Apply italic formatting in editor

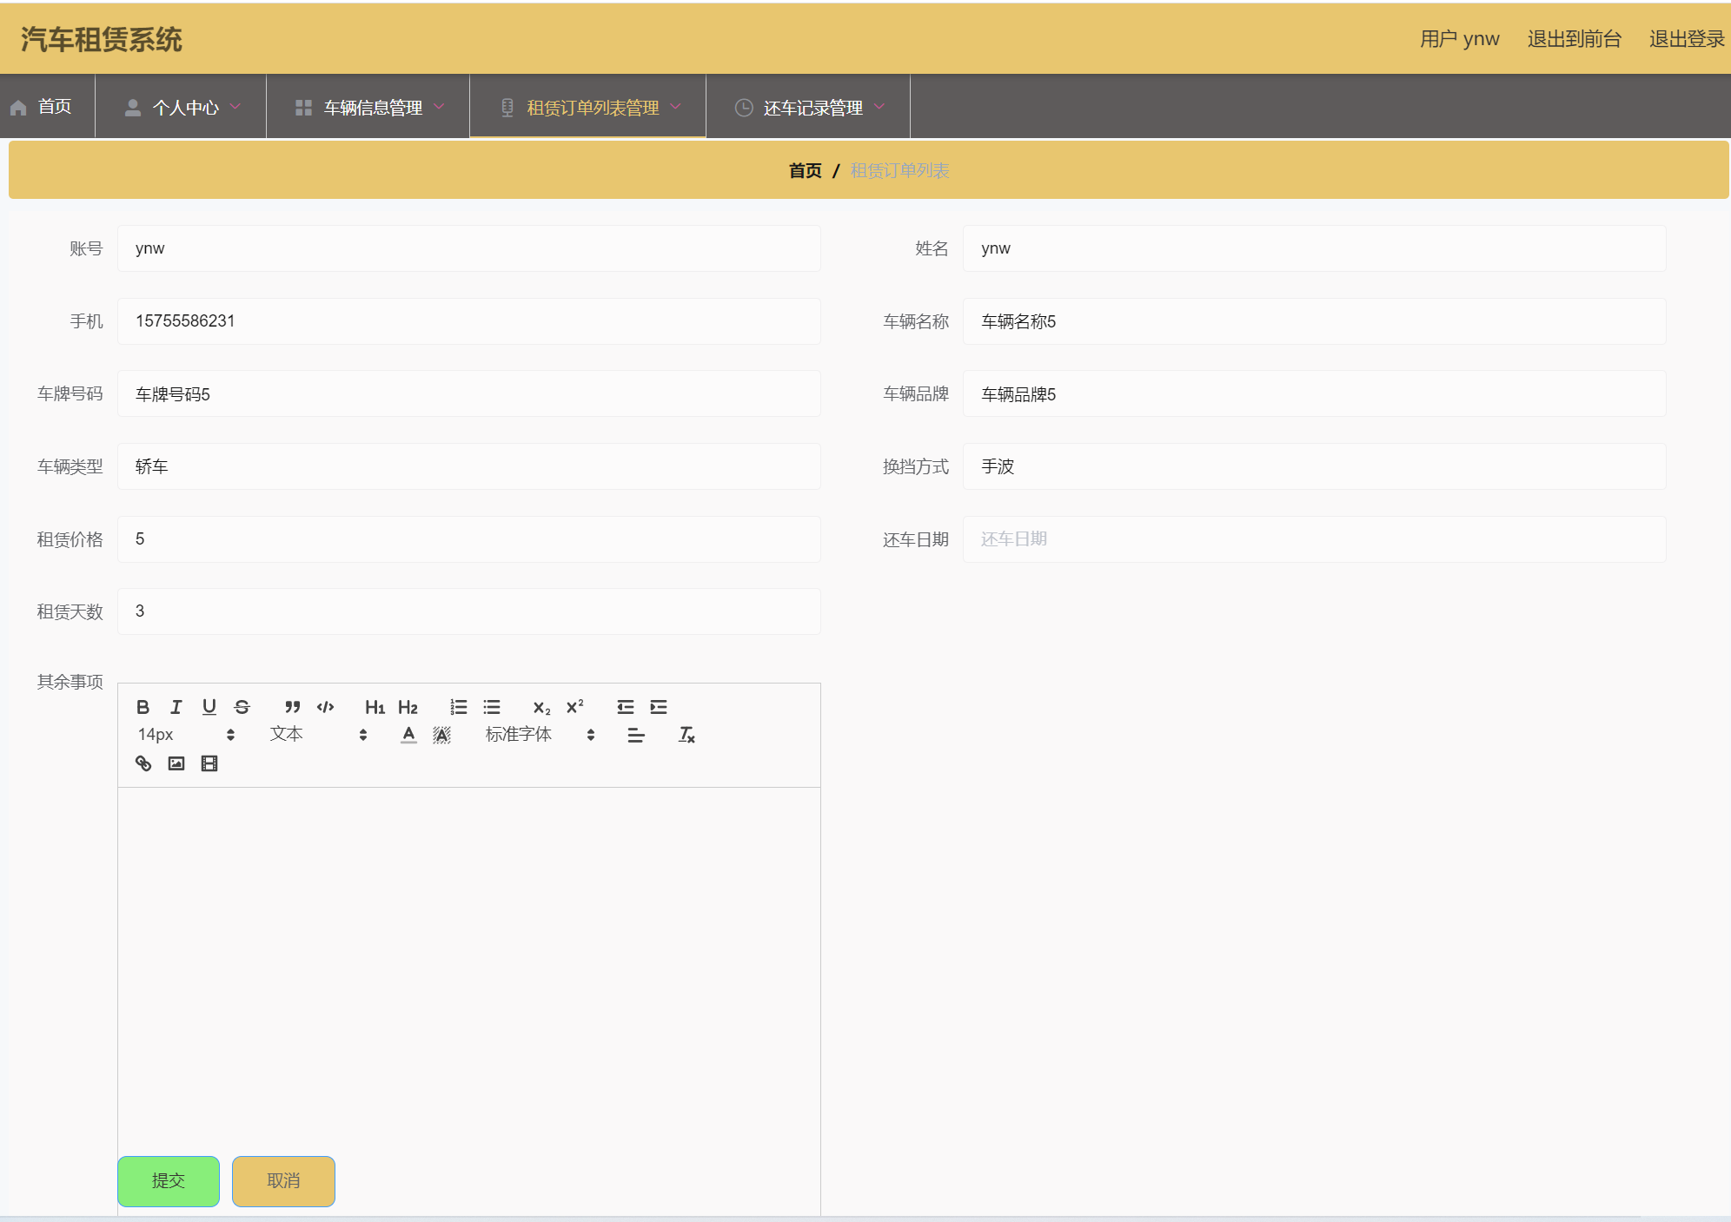coord(176,707)
